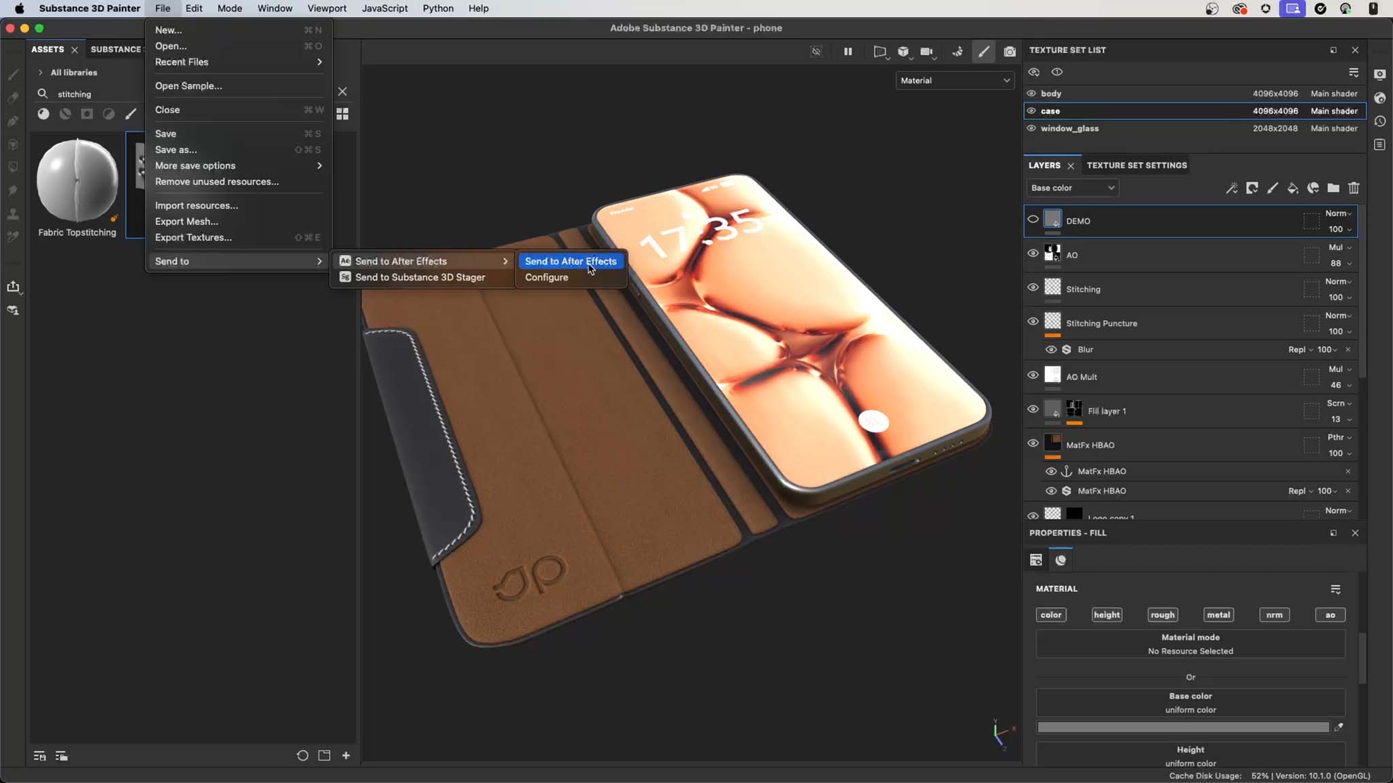Select Send to After Effects option
The image size is (1393, 783).
(x=570, y=261)
